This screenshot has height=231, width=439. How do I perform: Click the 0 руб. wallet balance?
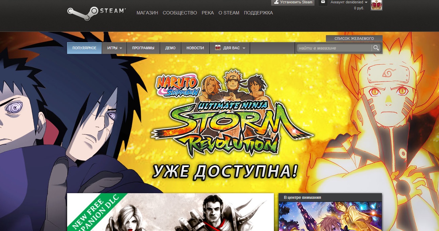pos(359,8)
